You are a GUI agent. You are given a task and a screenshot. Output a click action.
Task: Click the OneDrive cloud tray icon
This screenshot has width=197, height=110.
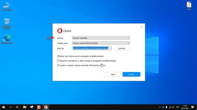163,107
